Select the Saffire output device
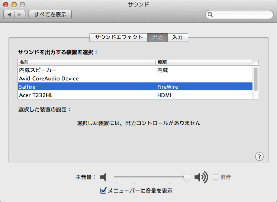277x202 pixels. 135,87
